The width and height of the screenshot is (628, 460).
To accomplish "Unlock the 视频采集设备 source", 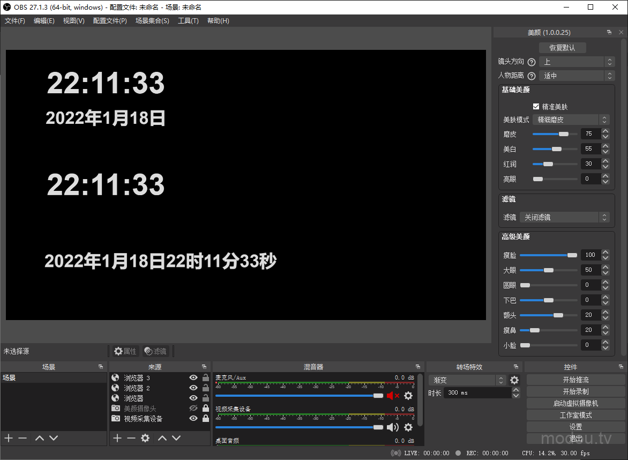I will [x=205, y=419].
